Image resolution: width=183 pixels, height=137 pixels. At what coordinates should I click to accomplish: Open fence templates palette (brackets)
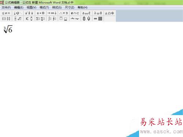(6, 19)
